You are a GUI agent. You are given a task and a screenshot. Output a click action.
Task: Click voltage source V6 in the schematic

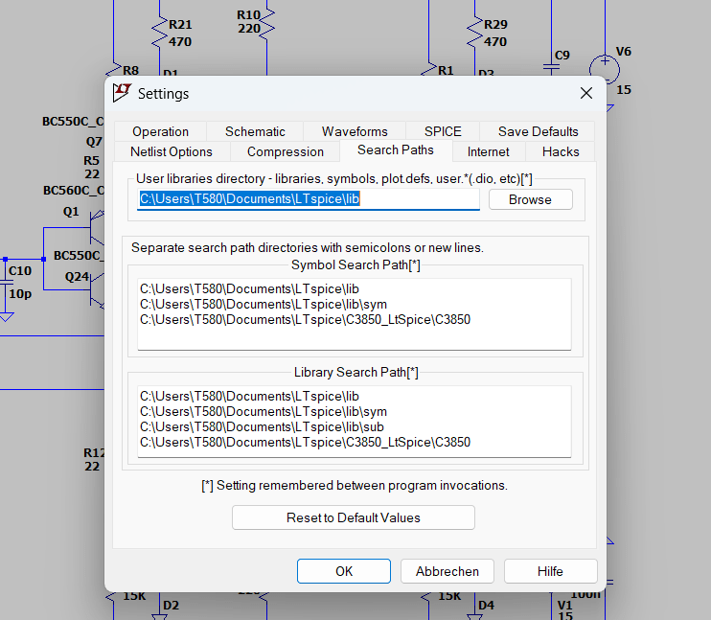(x=604, y=69)
